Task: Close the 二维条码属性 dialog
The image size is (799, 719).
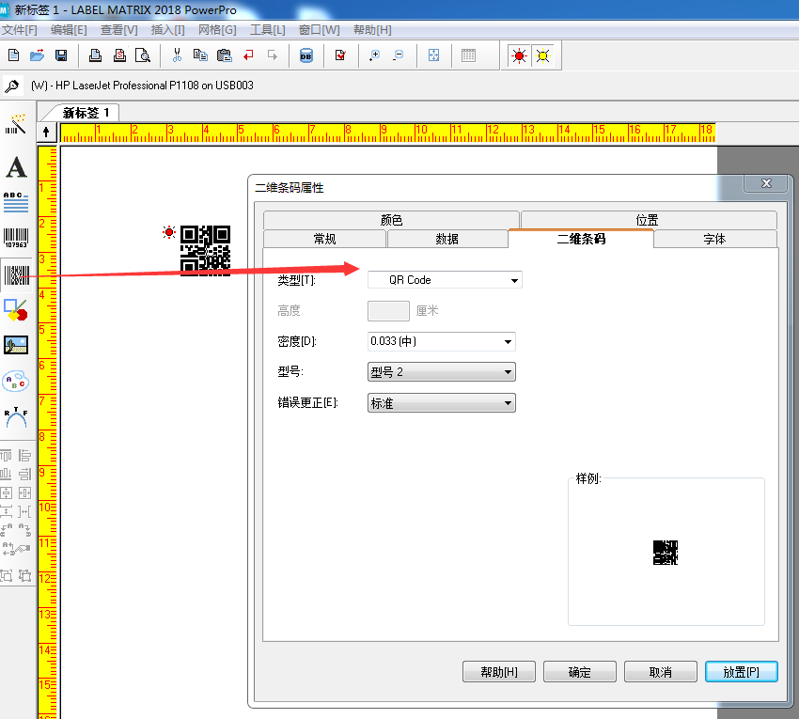Action: tap(766, 183)
